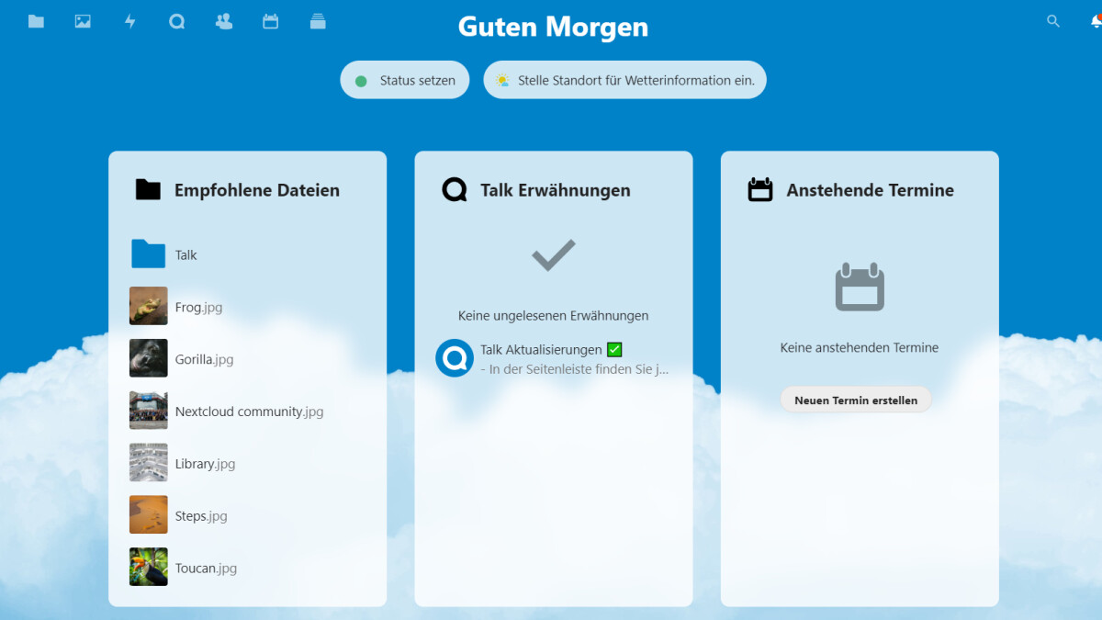Open the Talk Aktualisierungen conversation avatar

(x=455, y=358)
